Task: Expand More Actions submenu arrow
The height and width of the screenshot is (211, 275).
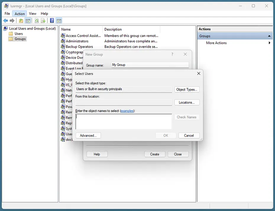Action: 269,43
